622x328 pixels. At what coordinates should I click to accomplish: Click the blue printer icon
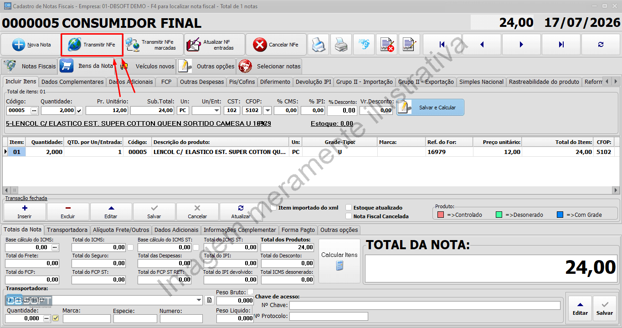[319, 45]
